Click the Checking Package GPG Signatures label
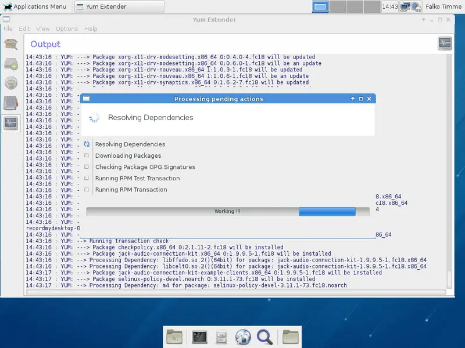Viewport: 465px width, 348px height. pyautogui.click(x=145, y=167)
